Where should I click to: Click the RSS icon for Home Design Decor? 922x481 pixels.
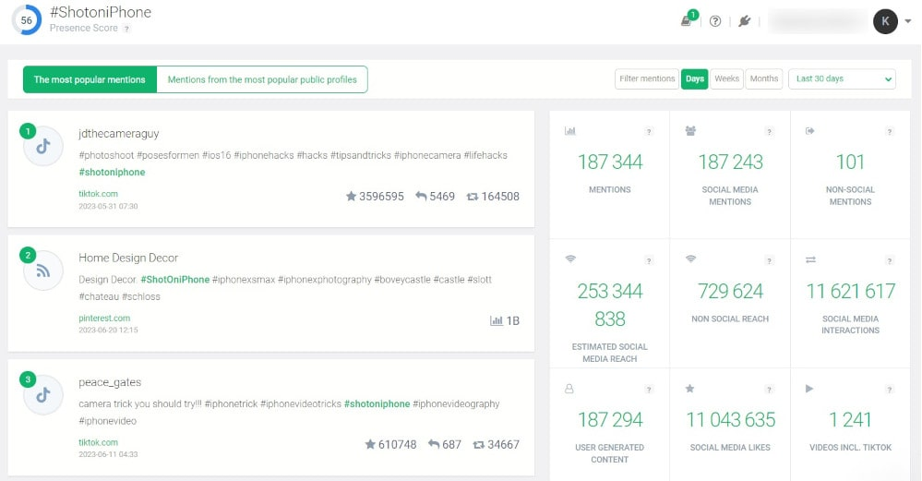click(43, 271)
